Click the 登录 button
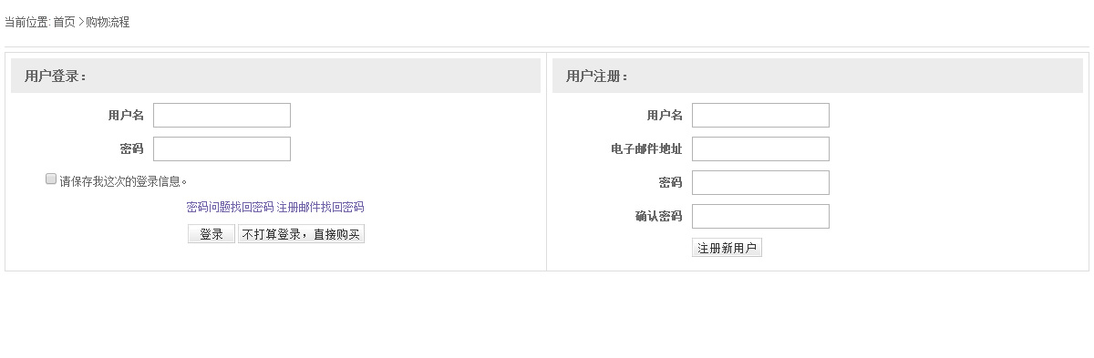The image size is (1094, 358). point(212,234)
